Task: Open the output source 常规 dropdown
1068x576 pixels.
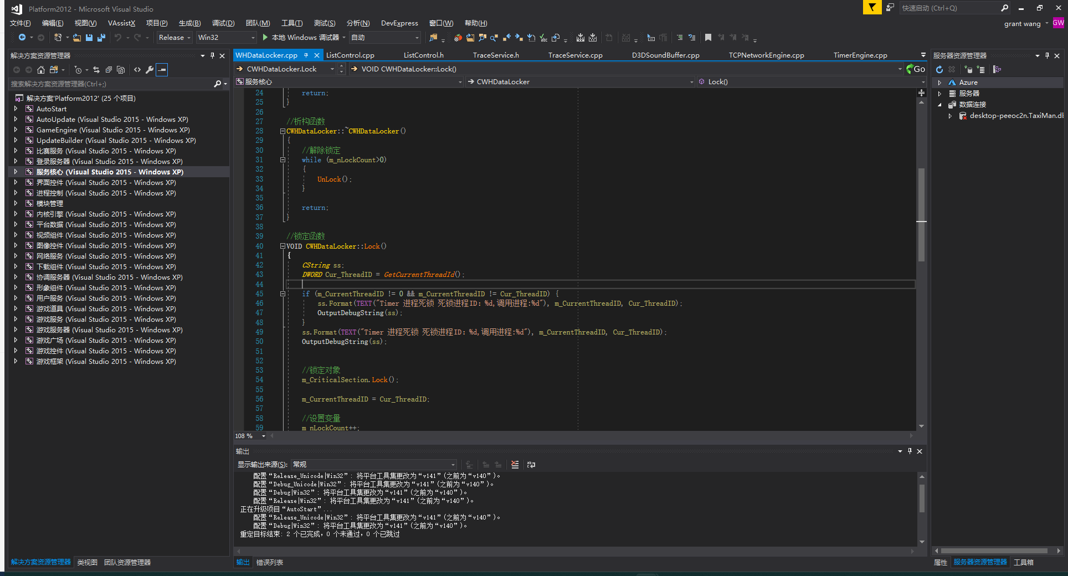Action: (374, 465)
